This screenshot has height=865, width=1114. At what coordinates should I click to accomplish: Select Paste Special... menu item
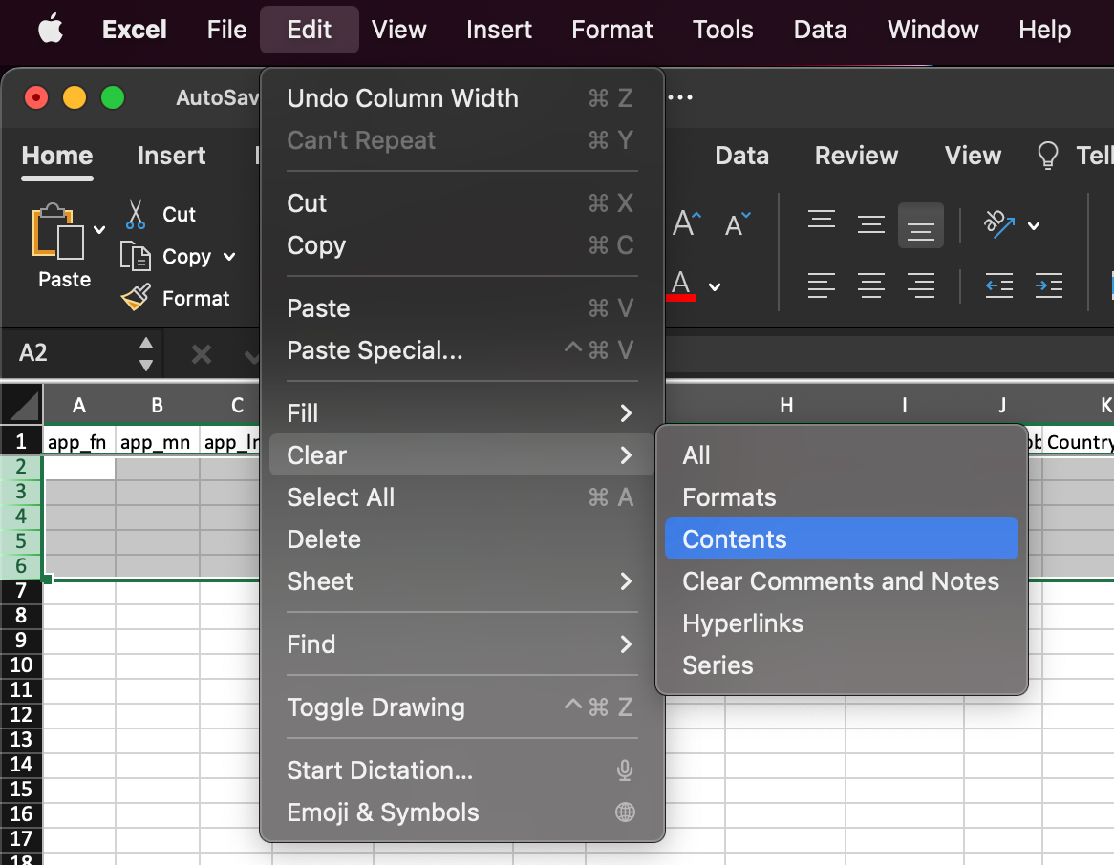(x=461, y=350)
